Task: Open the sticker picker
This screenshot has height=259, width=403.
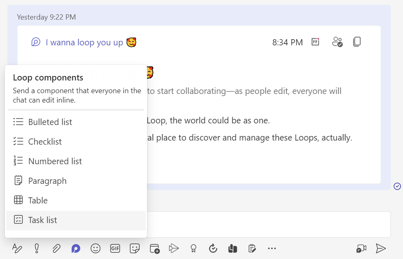Action: click(x=135, y=248)
